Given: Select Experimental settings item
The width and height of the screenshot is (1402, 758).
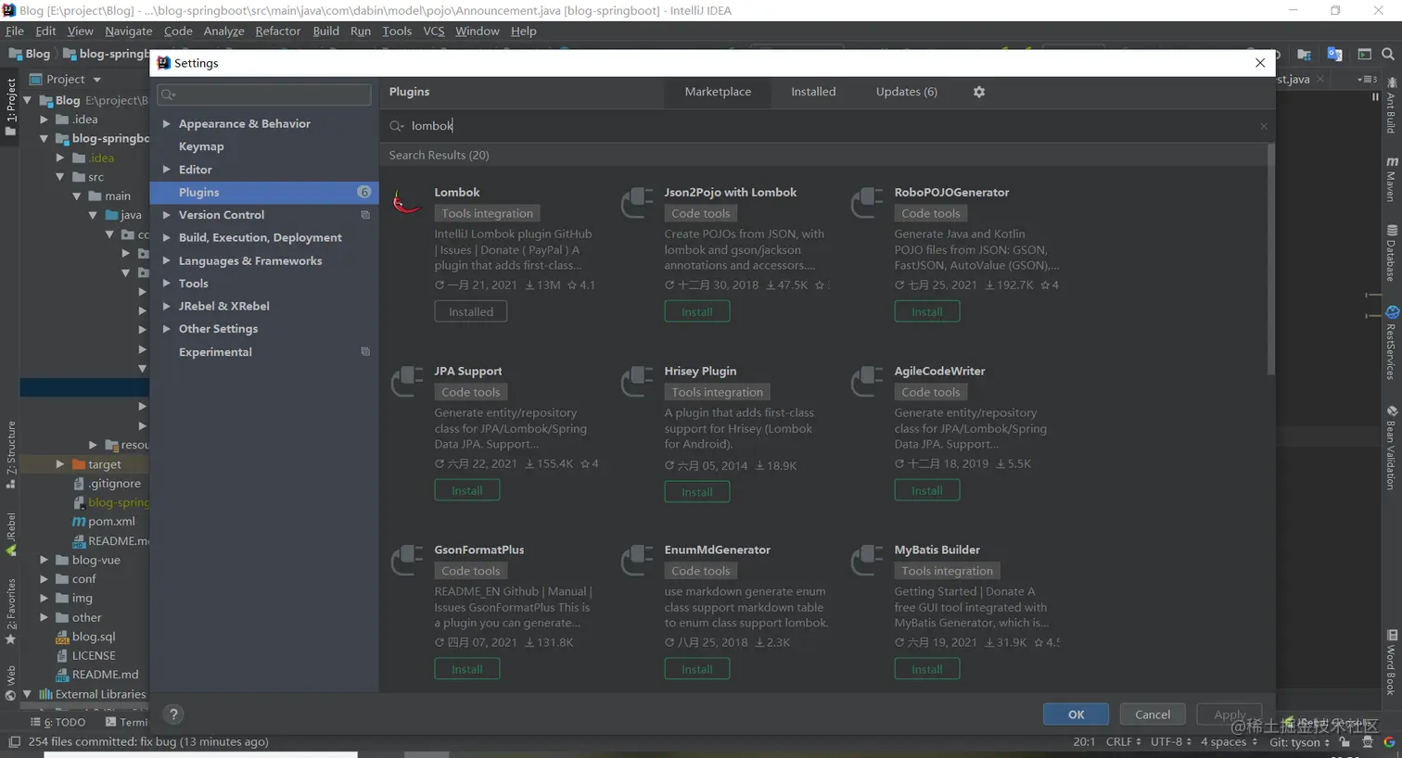Looking at the screenshot, I should 215,352.
